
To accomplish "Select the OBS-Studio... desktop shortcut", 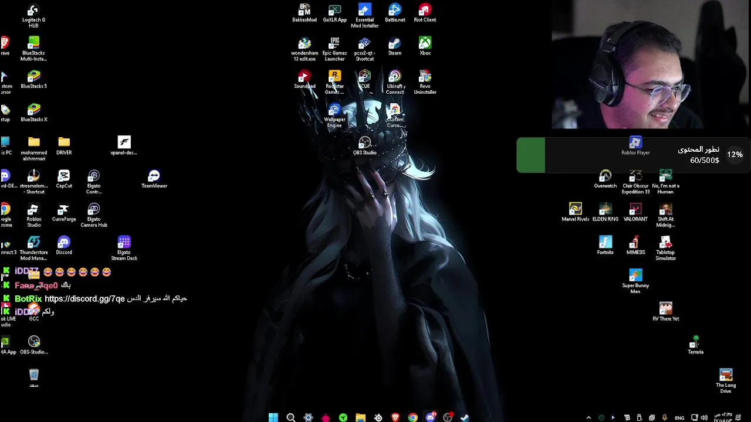I will [33, 345].
